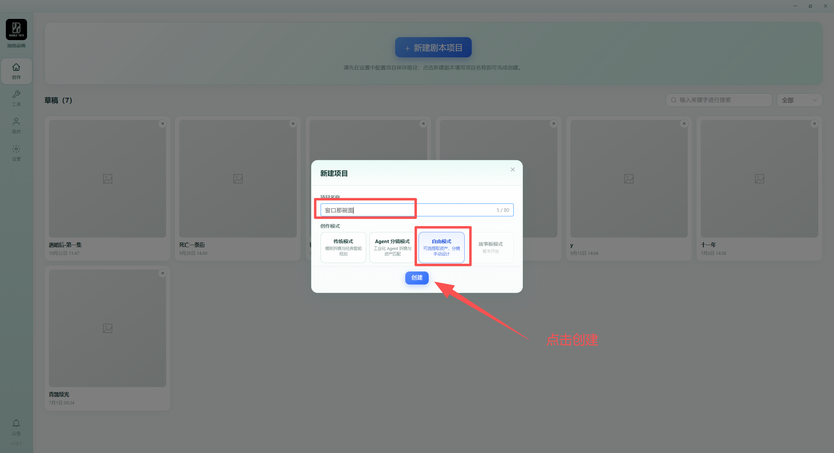Choose 自由模式 creation mode
Image resolution: width=834 pixels, height=453 pixels.
click(441, 247)
